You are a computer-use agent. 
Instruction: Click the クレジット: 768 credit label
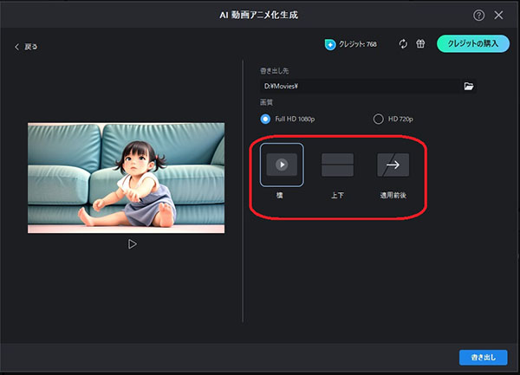pyautogui.click(x=357, y=44)
